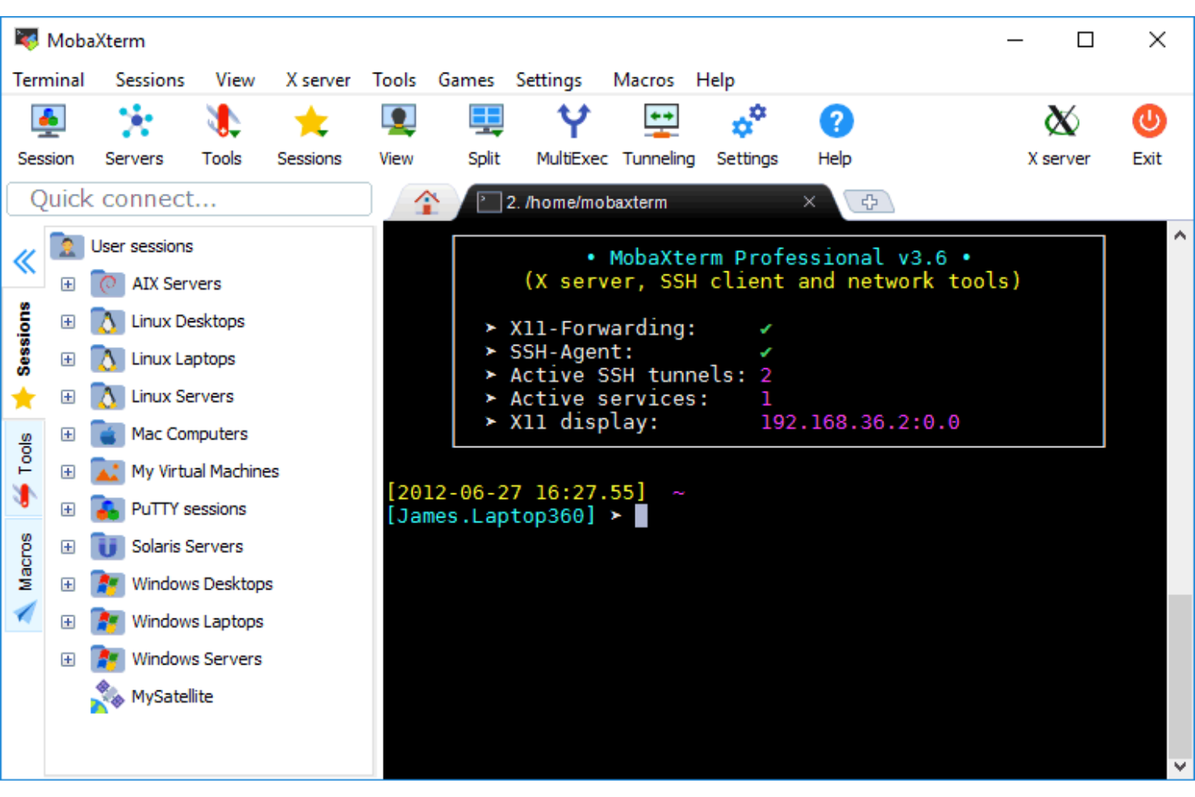Open saved Sessions from the toolbar
The image size is (1195, 797).
310,133
